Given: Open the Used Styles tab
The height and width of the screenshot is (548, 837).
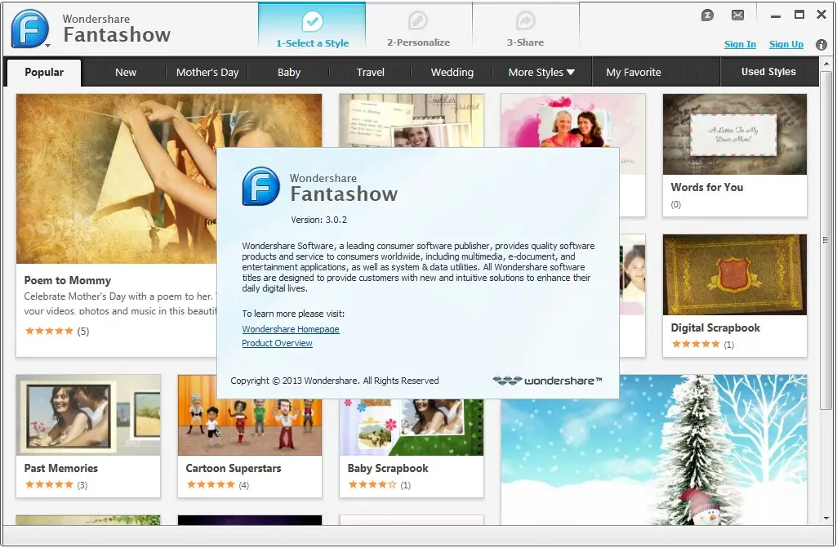Looking at the screenshot, I should tap(768, 72).
